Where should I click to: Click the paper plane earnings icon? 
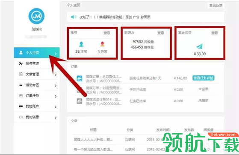[200, 46]
